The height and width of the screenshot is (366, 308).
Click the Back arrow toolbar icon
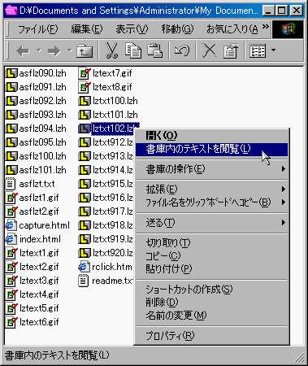tap(23, 50)
